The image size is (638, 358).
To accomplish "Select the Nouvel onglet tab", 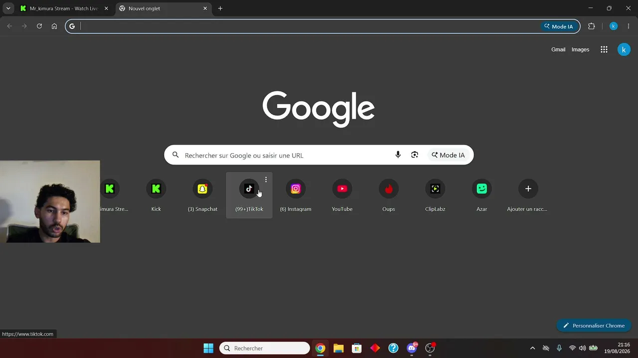I will click(162, 8).
